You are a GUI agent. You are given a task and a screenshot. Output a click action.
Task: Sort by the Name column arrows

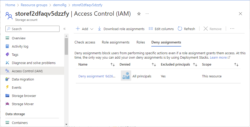113,65
